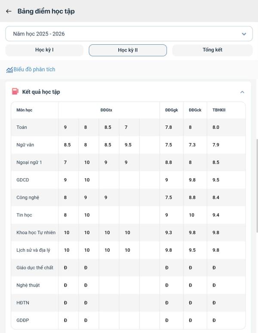The width and height of the screenshot is (258, 333).
Task: Go back using the left arrow
Action: coord(9,11)
